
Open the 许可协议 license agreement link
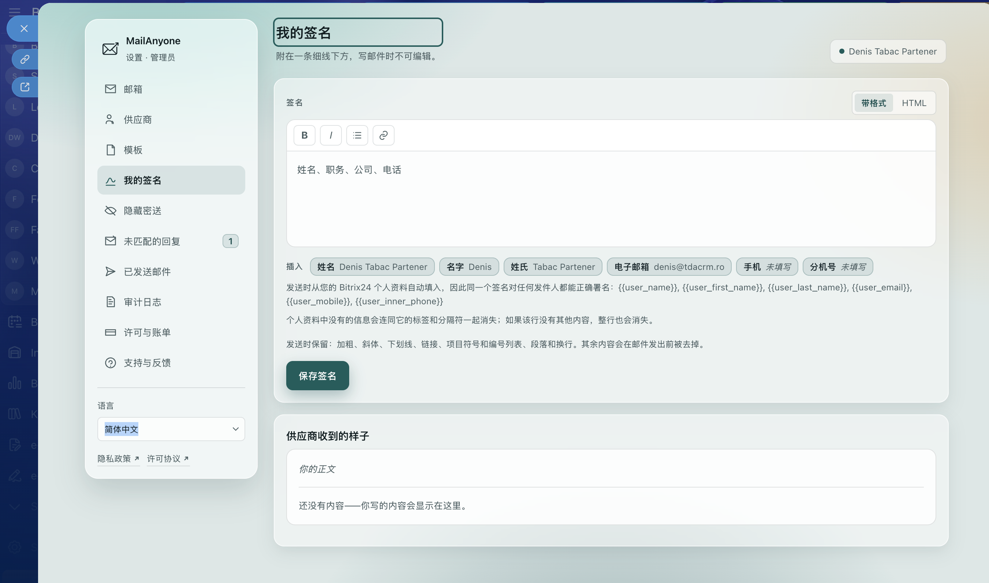168,459
